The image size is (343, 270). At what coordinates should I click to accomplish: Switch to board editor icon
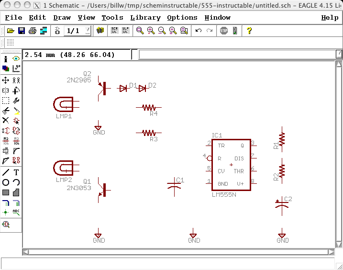[x=57, y=31]
